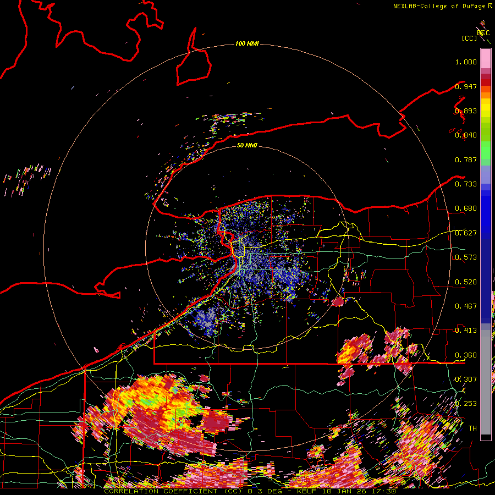Viewport: 495px width, 495px height.
Task: Click the NEXLAB-College of DuPage credit text
Action: (x=439, y=6)
